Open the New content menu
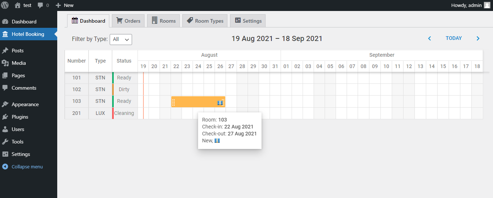 click(65, 5)
